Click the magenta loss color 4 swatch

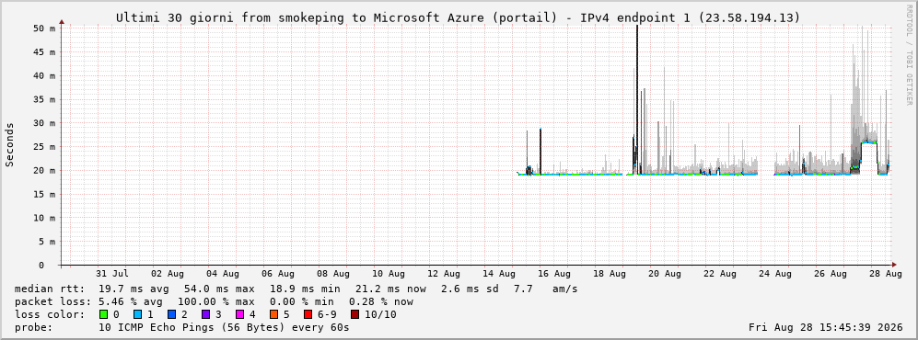pos(238,315)
